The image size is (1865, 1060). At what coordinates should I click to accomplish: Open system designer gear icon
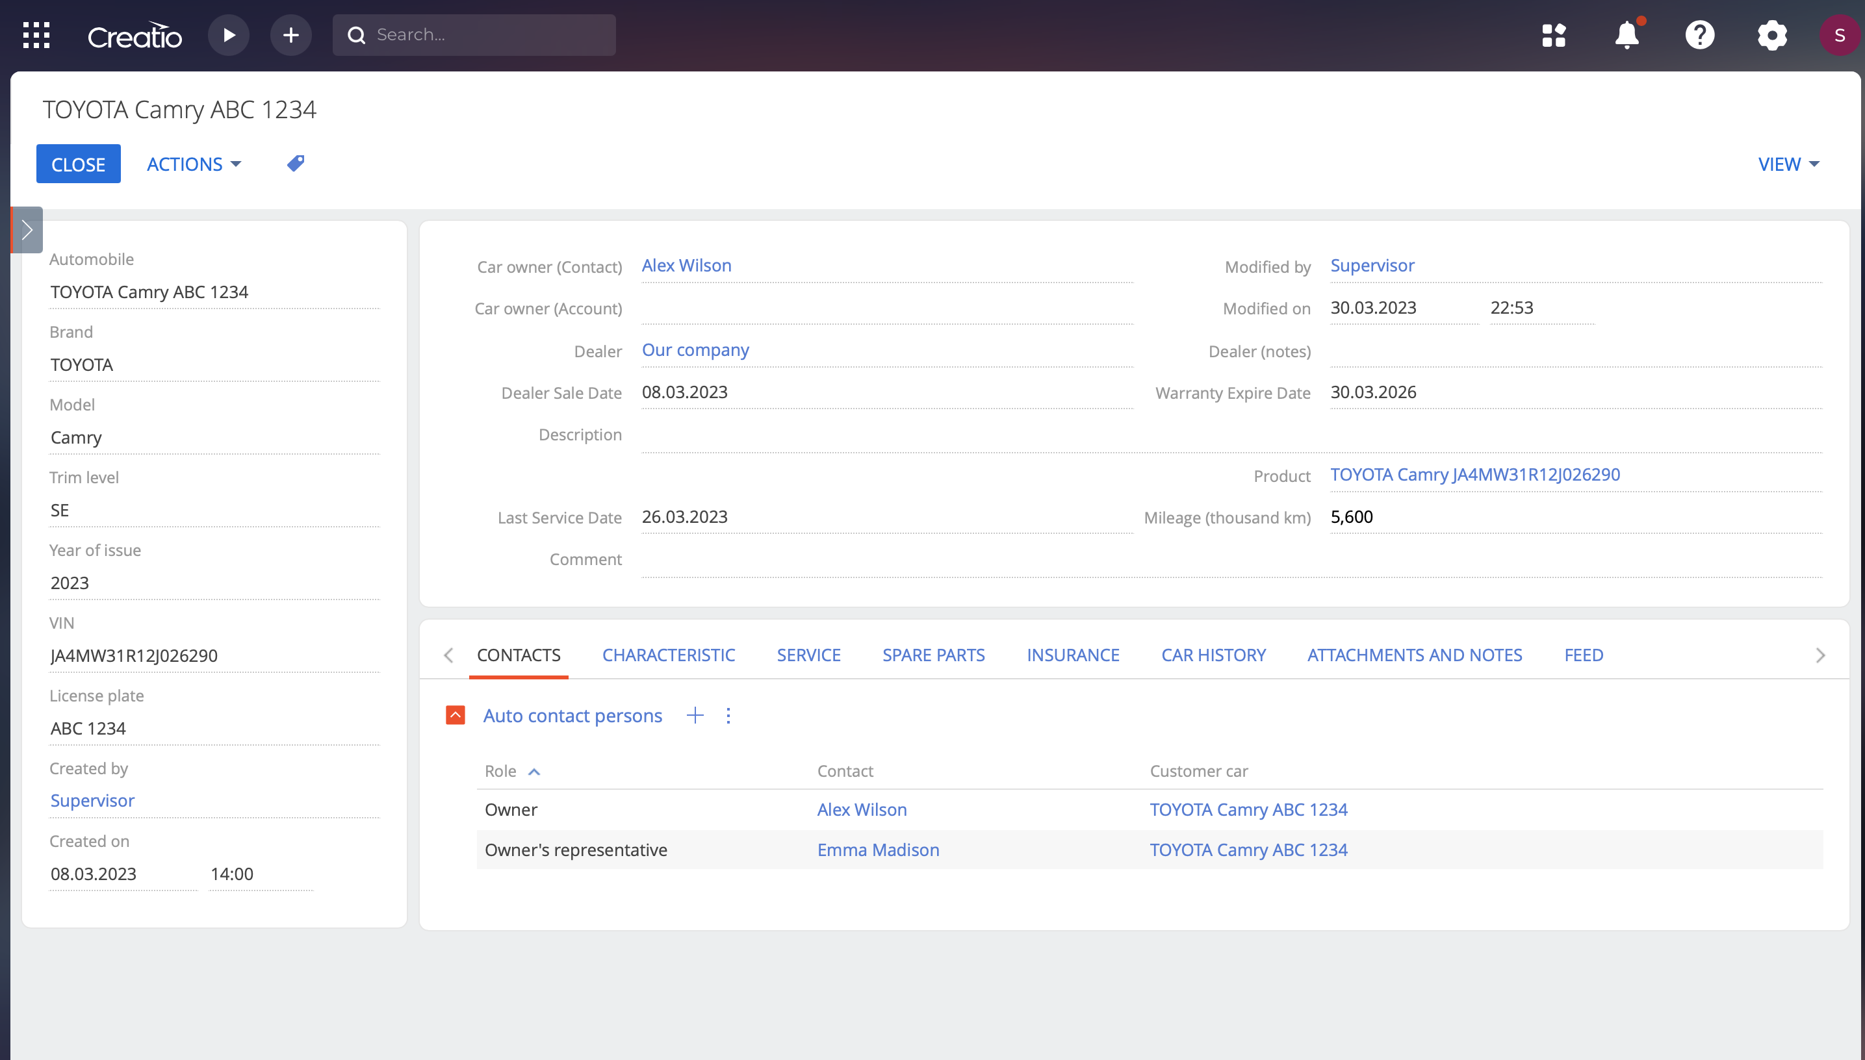tap(1772, 35)
